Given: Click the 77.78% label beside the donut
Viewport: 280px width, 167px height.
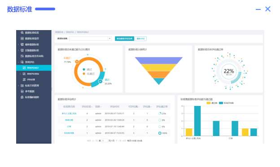Looking at the screenshot, I should pos(67,62).
